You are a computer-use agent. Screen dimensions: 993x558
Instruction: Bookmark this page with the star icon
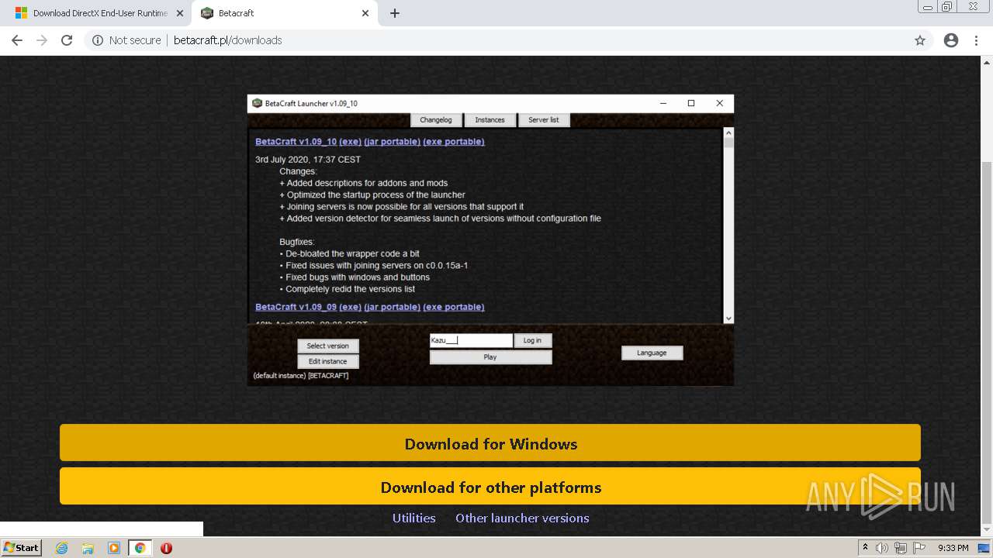[920, 40]
